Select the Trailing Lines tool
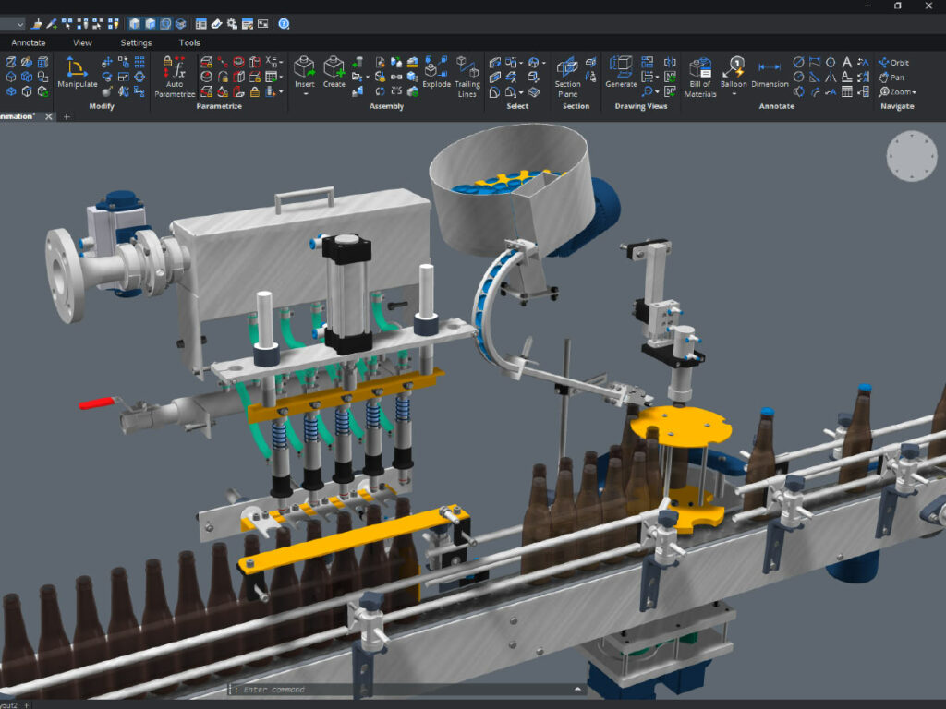This screenshot has width=946, height=709. pos(468,67)
